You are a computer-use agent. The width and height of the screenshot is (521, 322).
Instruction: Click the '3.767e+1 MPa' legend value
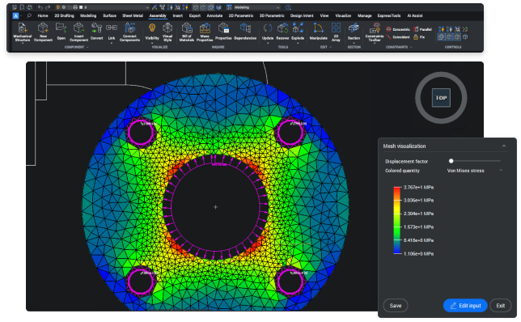coord(418,188)
